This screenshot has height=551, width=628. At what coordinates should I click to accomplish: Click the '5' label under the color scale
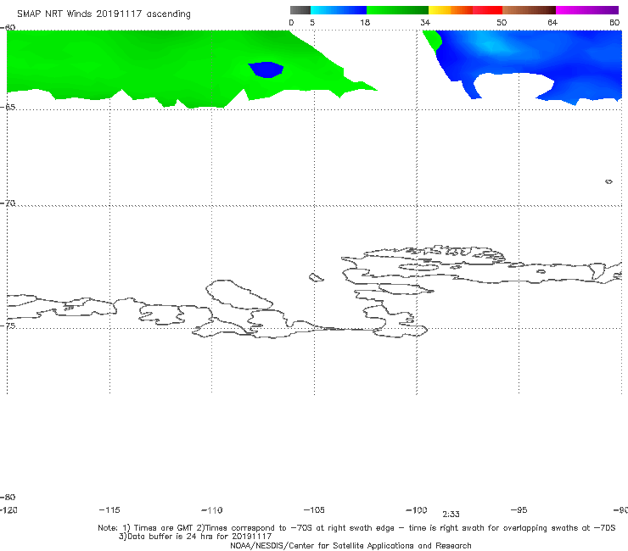pos(312,22)
